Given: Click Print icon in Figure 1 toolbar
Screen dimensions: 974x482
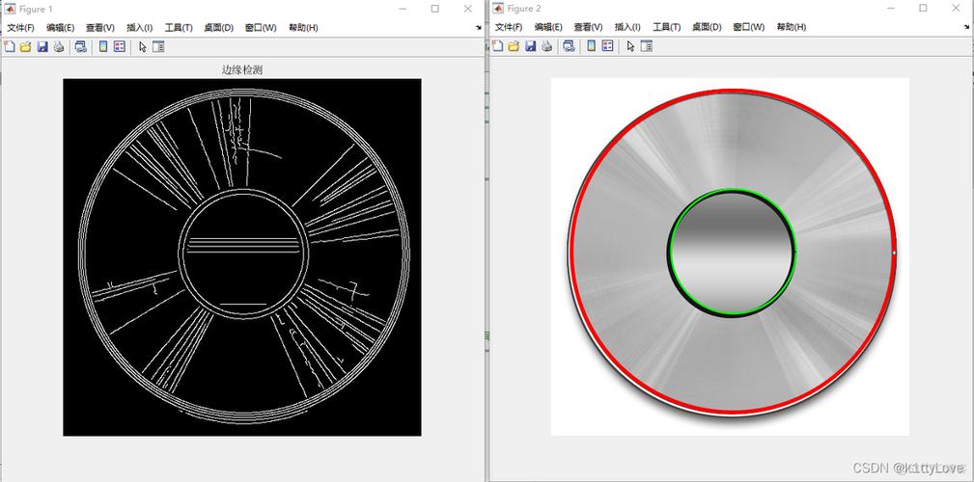Looking at the screenshot, I should 59,46.
